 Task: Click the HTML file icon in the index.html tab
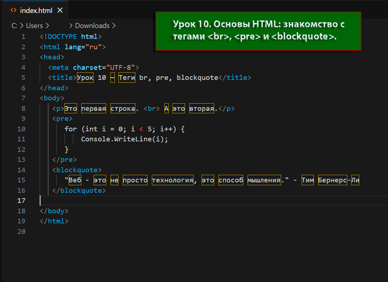point(14,10)
